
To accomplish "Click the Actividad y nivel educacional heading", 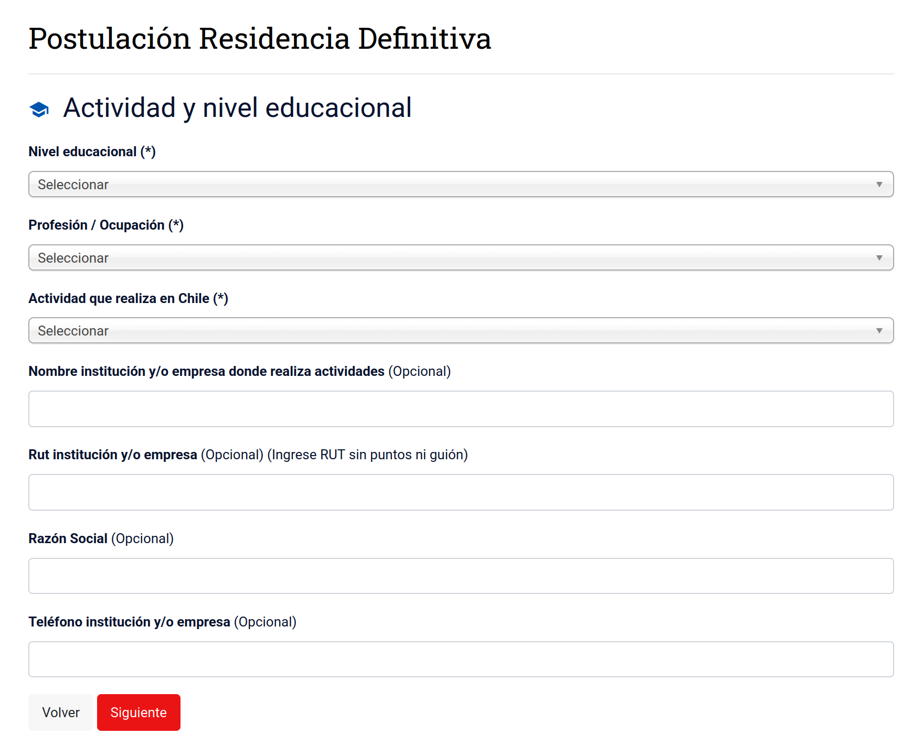I will pyautogui.click(x=237, y=108).
